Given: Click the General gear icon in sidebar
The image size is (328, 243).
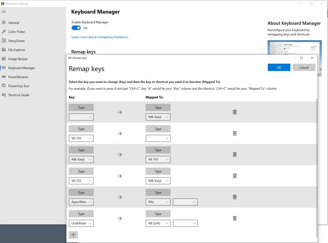Looking at the screenshot, I should (x=4, y=23).
